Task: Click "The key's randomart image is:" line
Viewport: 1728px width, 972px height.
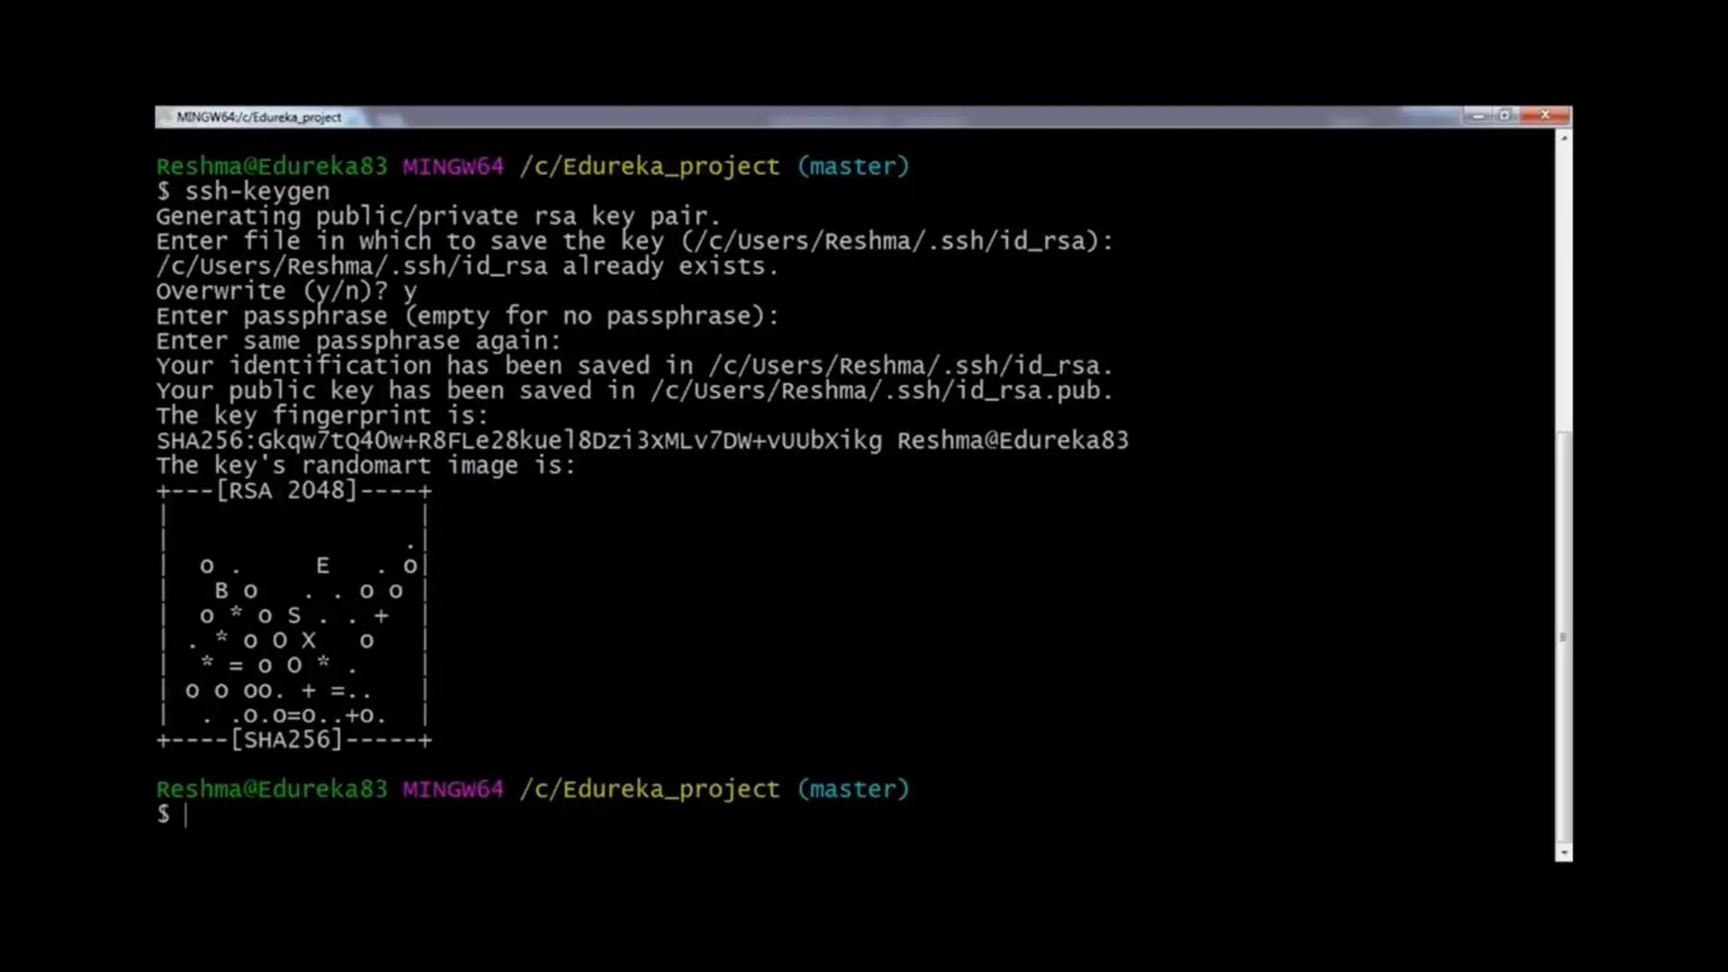Action: pos(366,466)
